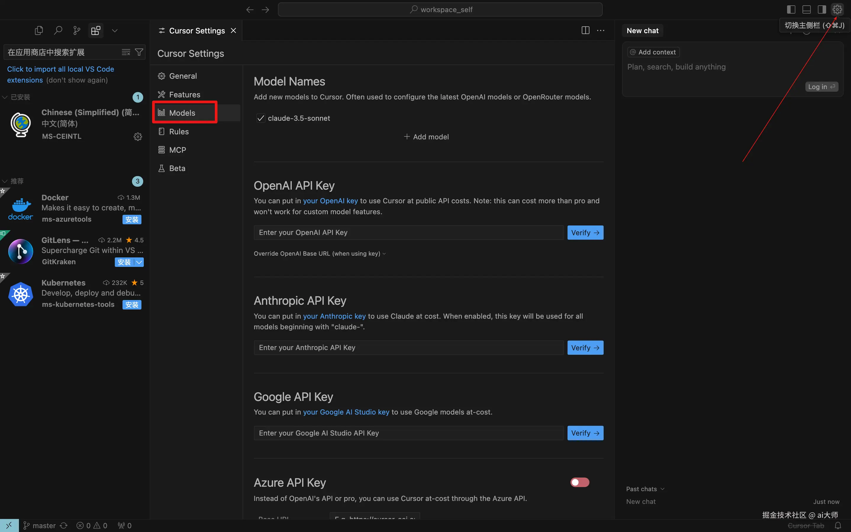Open the your Google AI Studio key link

coord(346,412)
